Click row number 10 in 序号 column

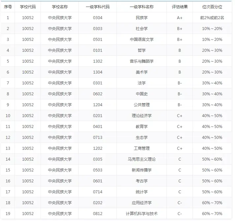click(x=8, y=116)
